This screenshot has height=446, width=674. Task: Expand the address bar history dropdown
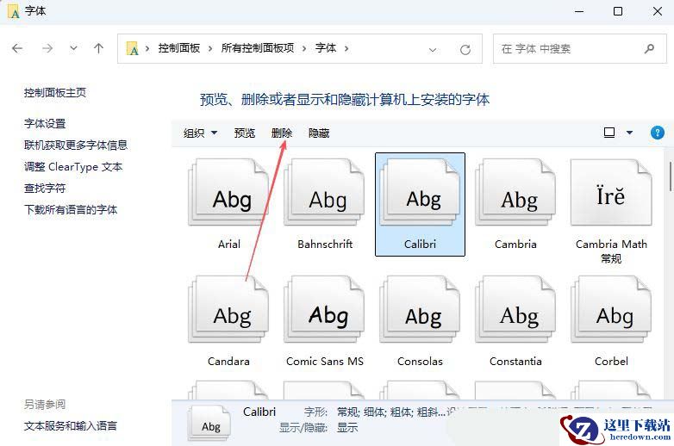pos(433,50)
